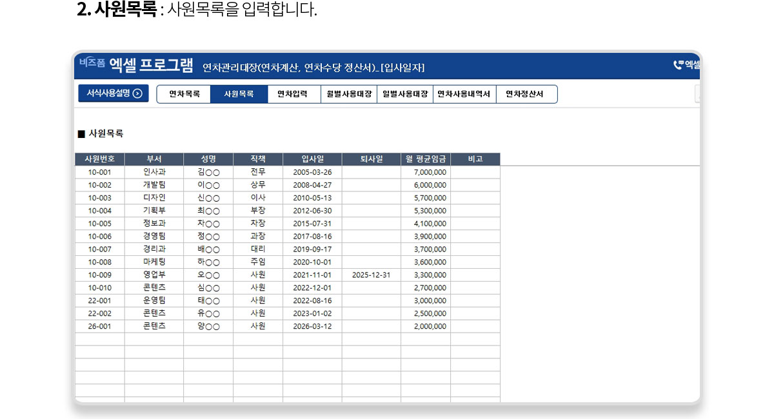Select the name cell 김○○
Viewport: 774px width, 419px height.
click(208, 172)
